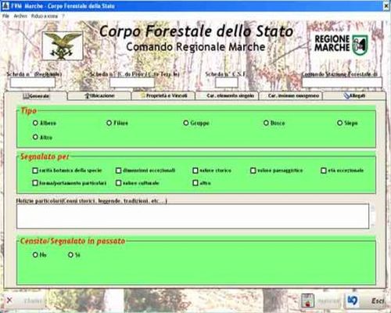
Task: Open the Archivi menu
Action: (20, 16)
